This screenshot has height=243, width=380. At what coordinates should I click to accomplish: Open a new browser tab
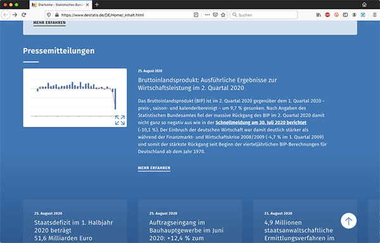pyautogui.click(x=97, y=4)
